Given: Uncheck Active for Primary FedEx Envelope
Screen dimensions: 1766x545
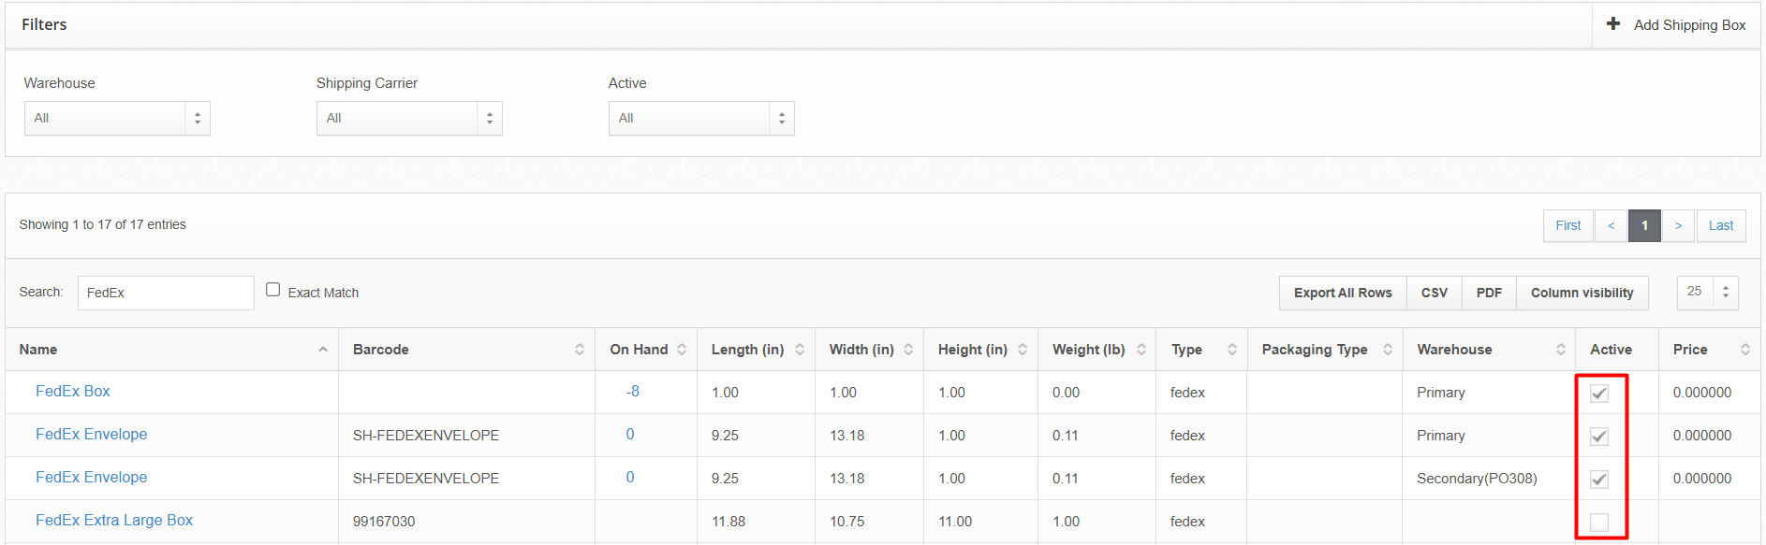Looking at the screenshot, I should pos(1599,437).
